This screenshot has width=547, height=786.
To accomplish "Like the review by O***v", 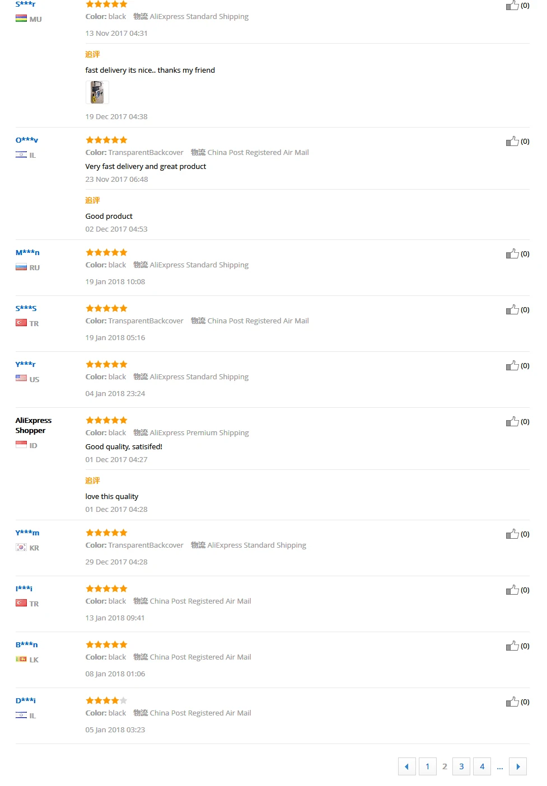I will pos(512,142).
